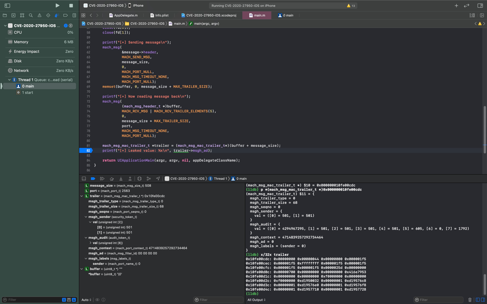Clear the console with the trash icon
The image size is (487, 304).
pyautogui.click(x=470, y=300)
